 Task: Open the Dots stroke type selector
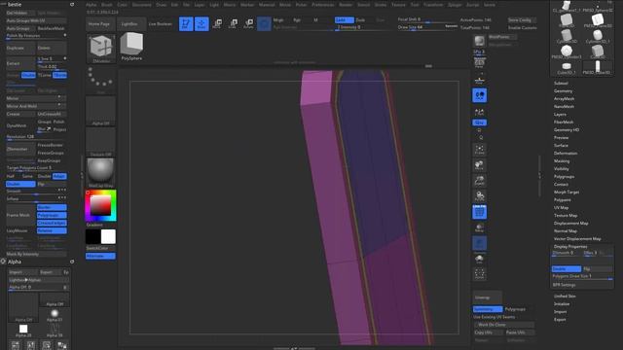(x=101, y=80)
